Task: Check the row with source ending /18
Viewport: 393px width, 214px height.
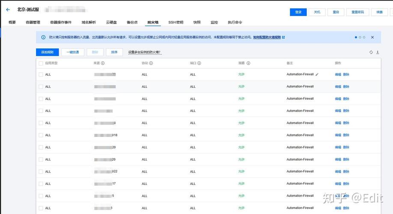Action: 41,135
